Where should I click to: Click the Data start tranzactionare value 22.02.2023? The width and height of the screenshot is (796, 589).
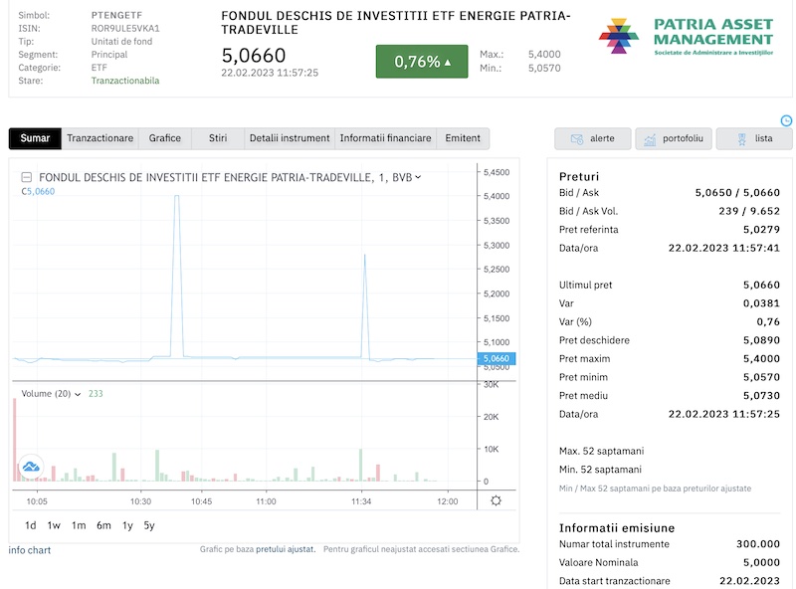point(749,581)
